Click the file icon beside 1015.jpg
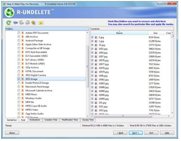 96,110
